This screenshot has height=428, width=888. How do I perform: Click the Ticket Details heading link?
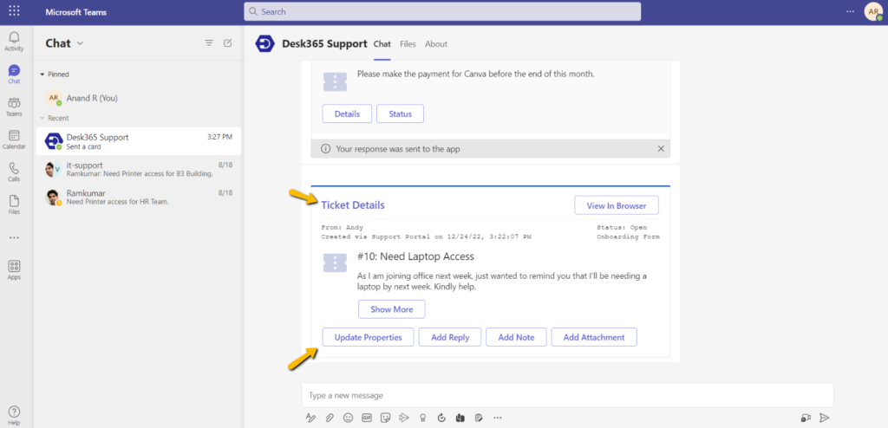pyautogui.click(x=353, y=205)
